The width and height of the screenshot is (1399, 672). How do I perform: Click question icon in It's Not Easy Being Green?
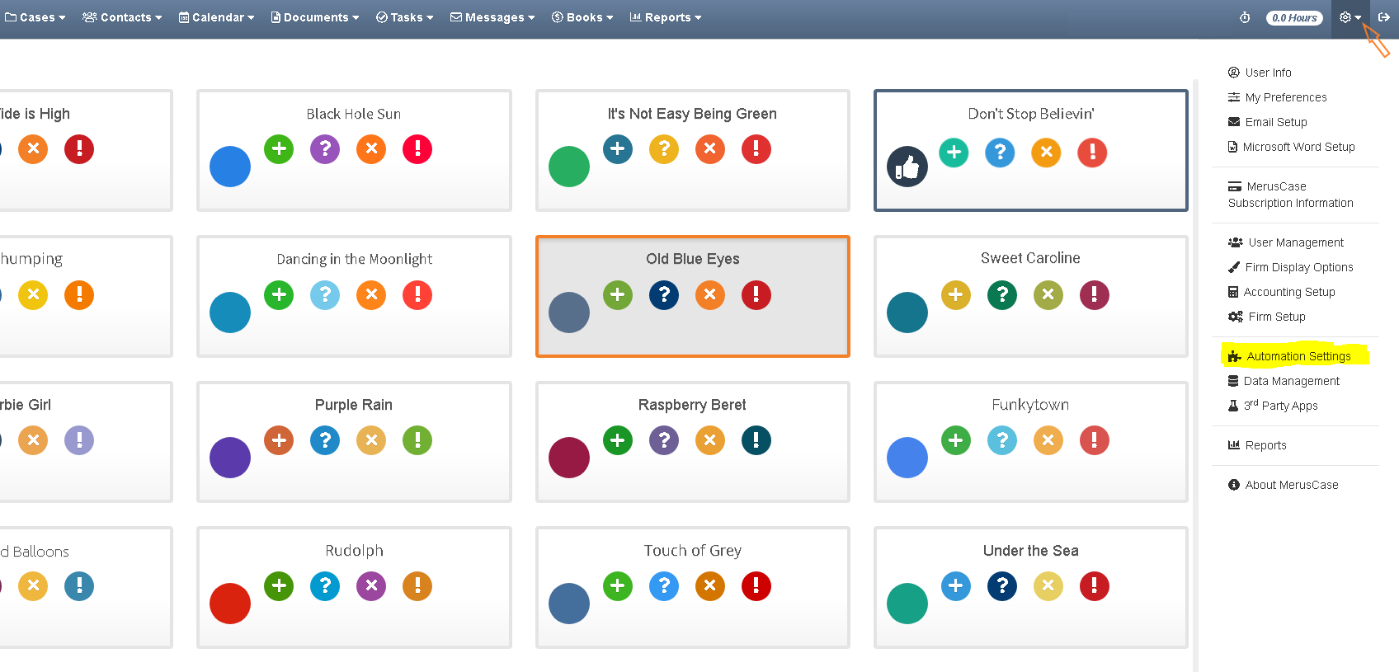coord(664,149)
